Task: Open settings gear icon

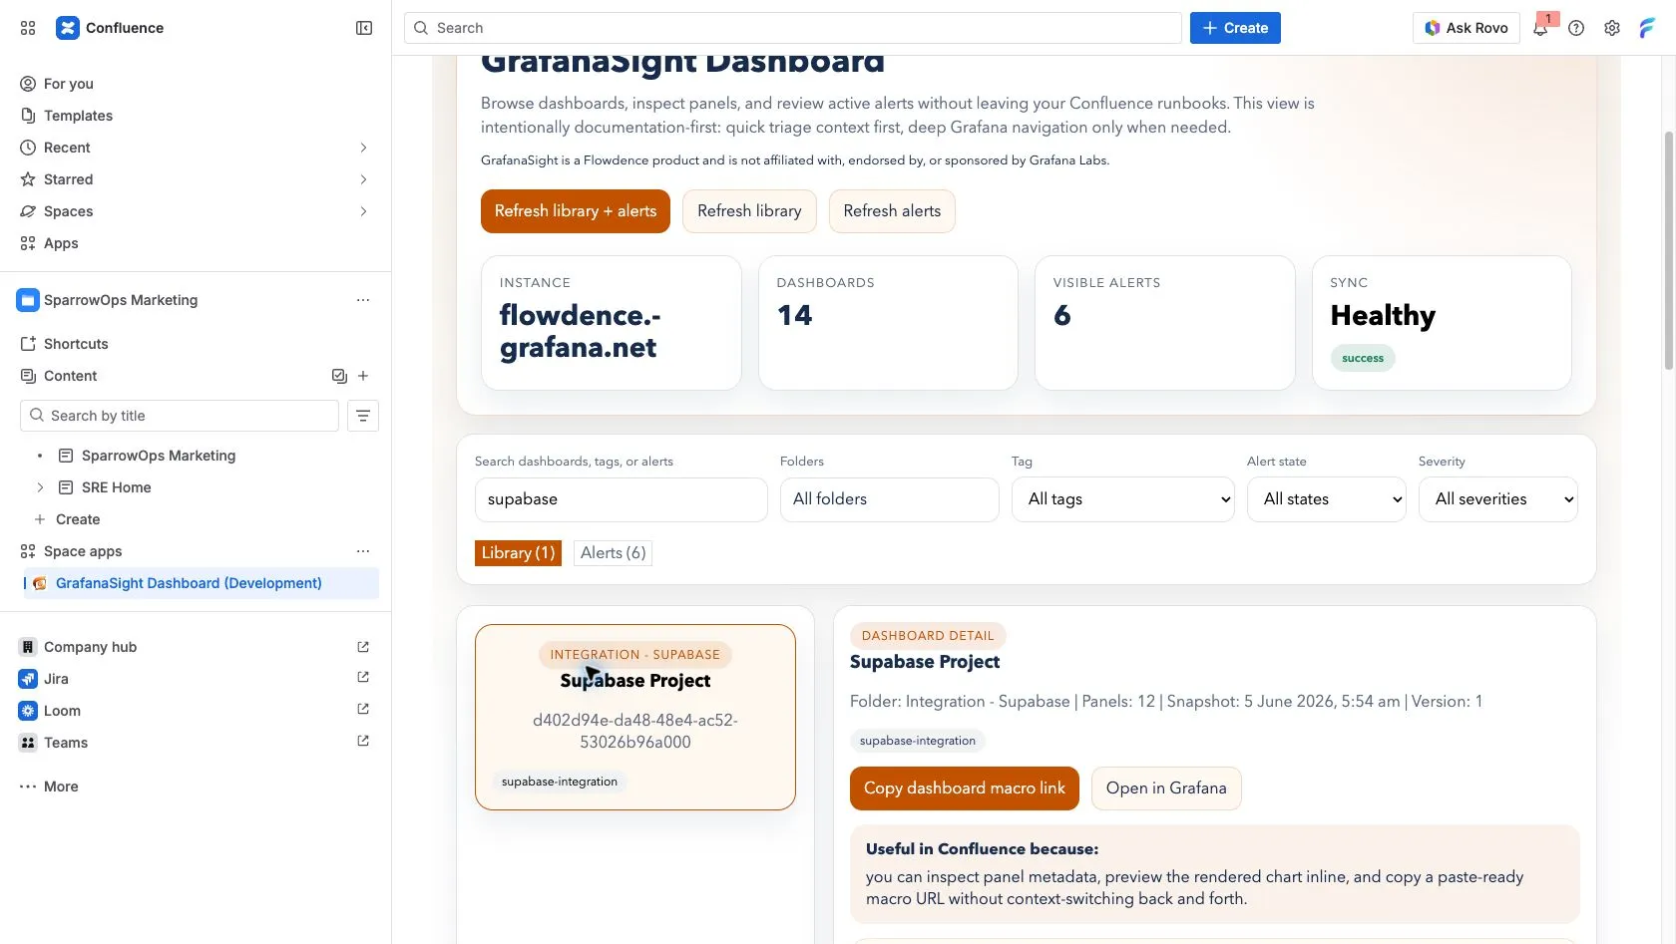Action: tap(1612, 28)
